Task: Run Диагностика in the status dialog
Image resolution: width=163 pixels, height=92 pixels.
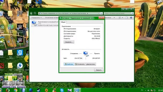Action: (x=91, y=64)
